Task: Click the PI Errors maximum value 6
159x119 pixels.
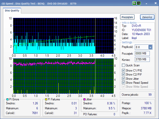Action: [37, 108]
